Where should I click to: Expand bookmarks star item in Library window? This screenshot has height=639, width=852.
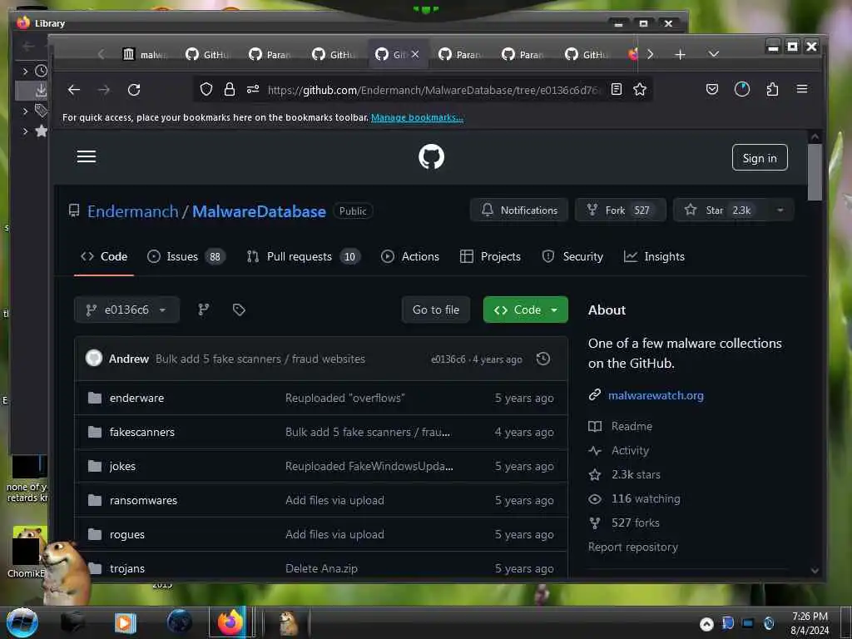25,131
